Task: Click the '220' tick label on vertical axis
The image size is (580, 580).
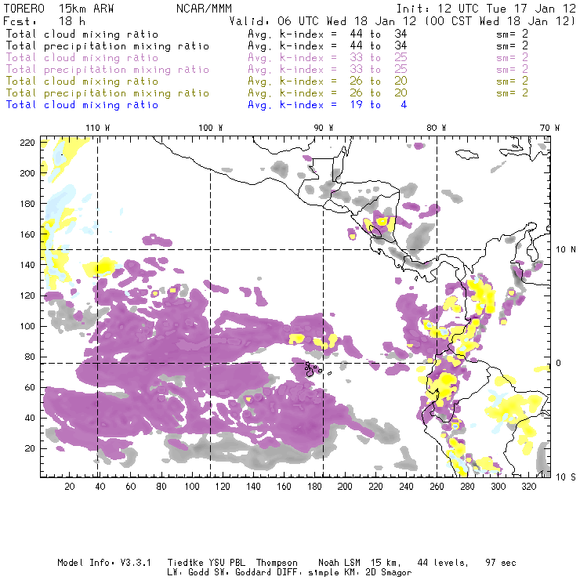Action: click(27, 143)
